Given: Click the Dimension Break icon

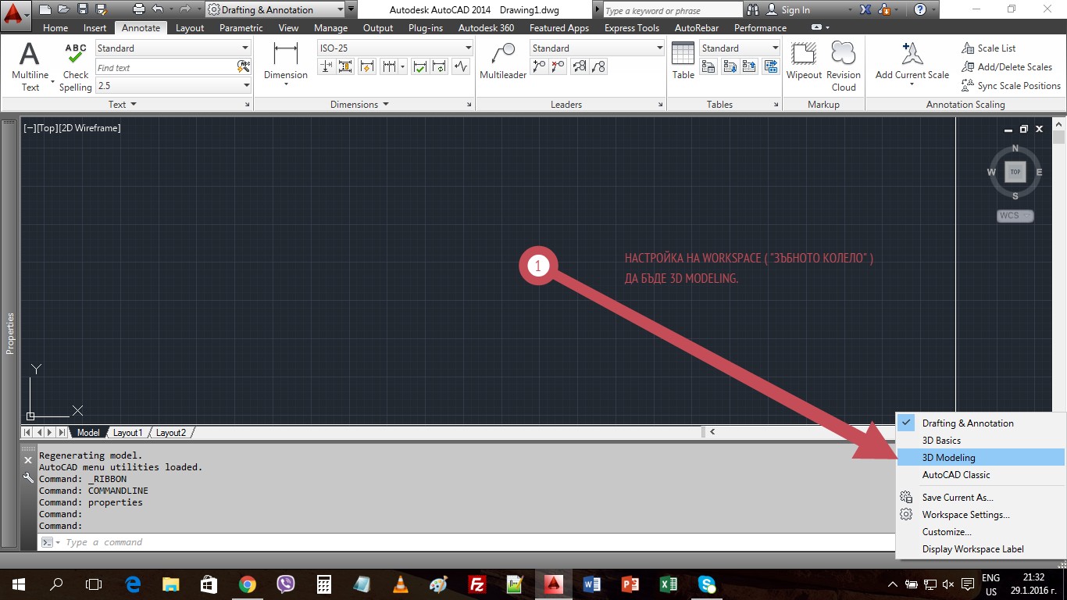Looking at the screenshot, I should [x=325, y=67].
